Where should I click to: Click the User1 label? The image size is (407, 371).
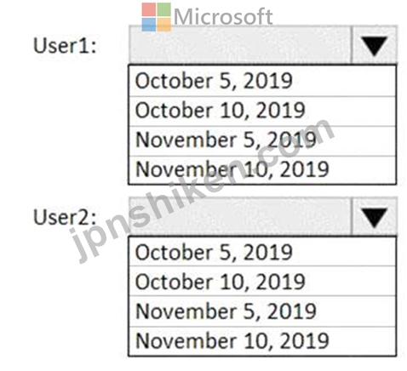tap(65, 45)
